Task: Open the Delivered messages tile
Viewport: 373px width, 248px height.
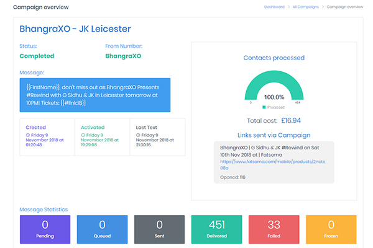Action: 216,229
